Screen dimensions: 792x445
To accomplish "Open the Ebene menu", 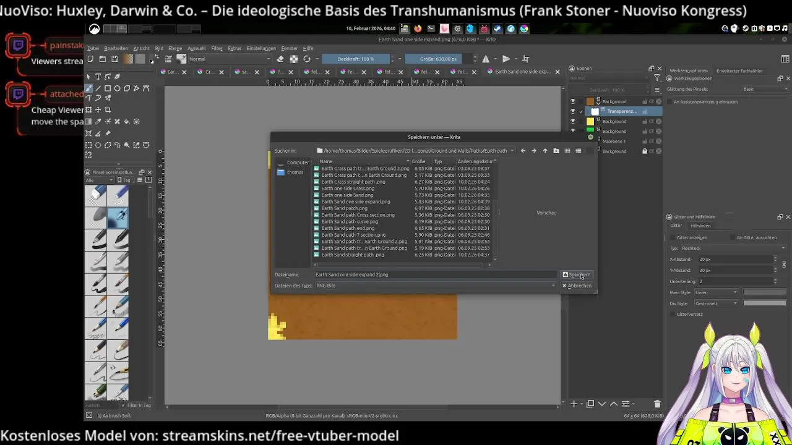I will click(175, 48).
